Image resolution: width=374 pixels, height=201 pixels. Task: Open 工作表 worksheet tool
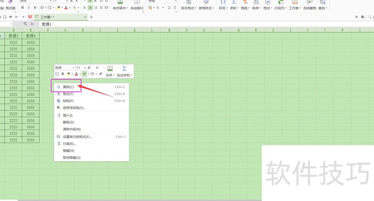click(295, 5)
